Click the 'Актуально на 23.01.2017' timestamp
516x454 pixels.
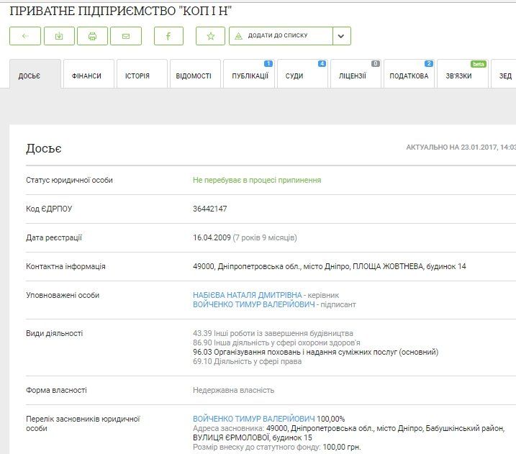[x=461, y=147]
